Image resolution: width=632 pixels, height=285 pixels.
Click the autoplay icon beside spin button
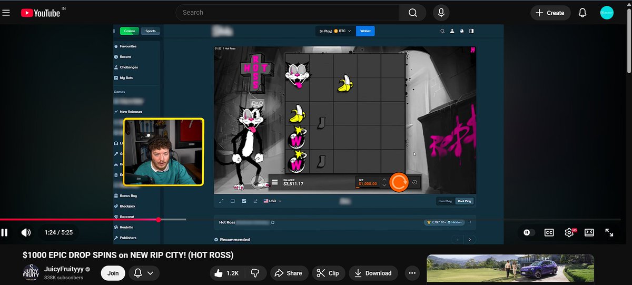414,182
